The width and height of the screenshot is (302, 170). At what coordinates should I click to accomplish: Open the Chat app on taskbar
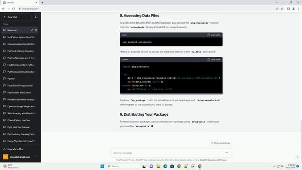coord(151,166)
